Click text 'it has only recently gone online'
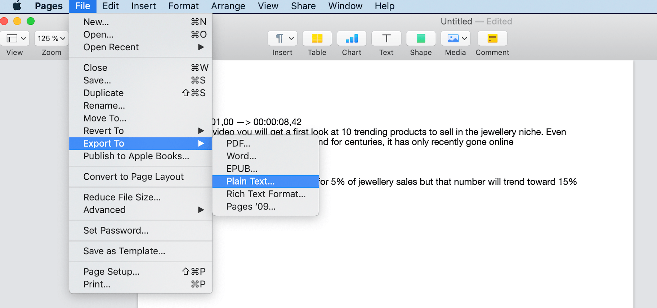The image size is (657, 308). click(x=450, y=142)
